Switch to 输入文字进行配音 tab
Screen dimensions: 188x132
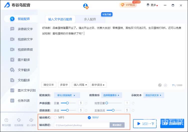coord(60,19)
